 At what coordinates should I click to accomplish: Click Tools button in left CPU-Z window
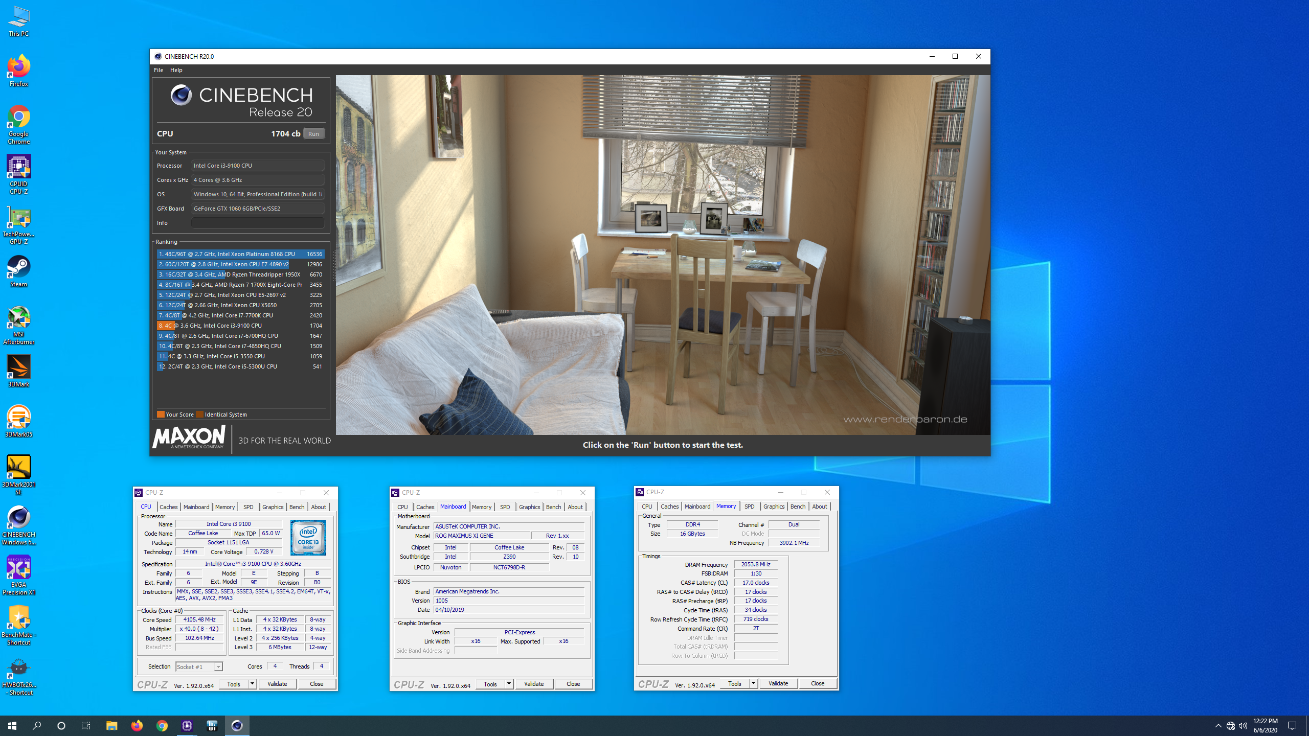234,684
